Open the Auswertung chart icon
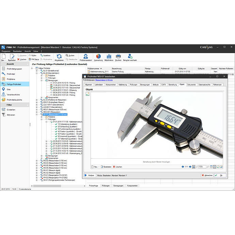The height and width of the screenshot is (235, 235). coord(98,57)
